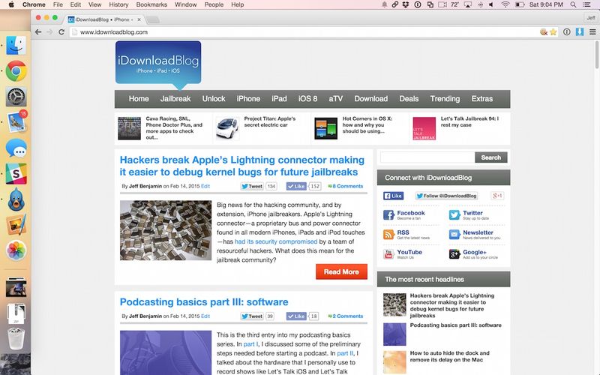Open 8 Comments link
Image resolution: width=600 pixels, height=375 pixels.
(x=346, y=186)
